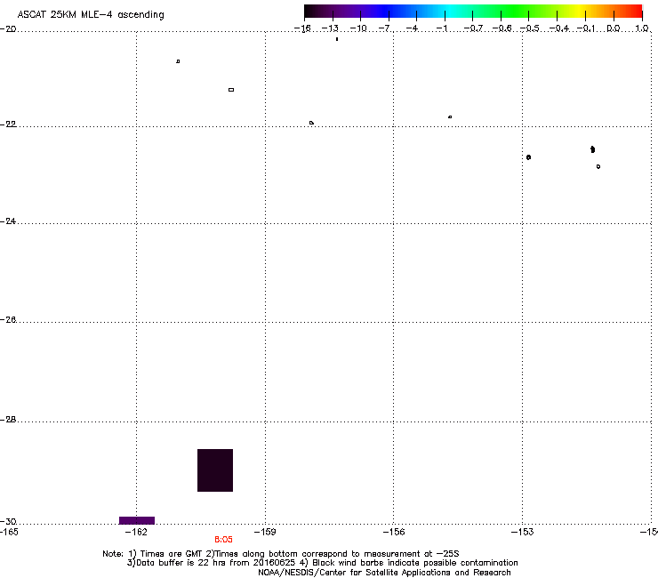Select the "-0.5" color scale label
The width and height of the screenshot is (658, 578).
(530, 28)
